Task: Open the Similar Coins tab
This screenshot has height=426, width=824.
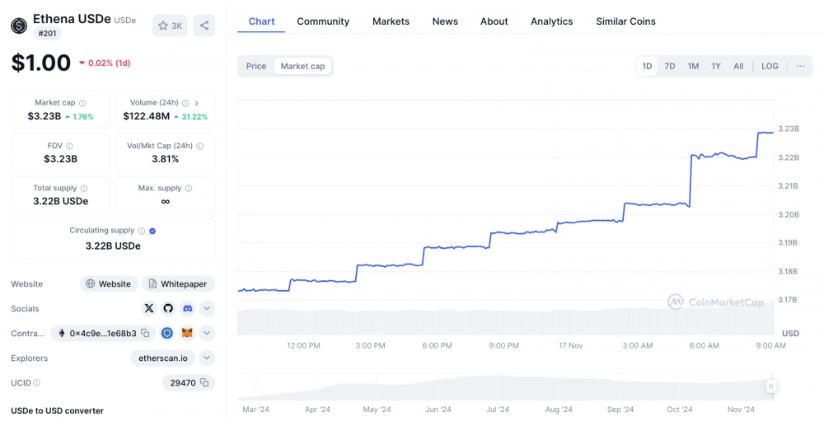Action: 626,21
